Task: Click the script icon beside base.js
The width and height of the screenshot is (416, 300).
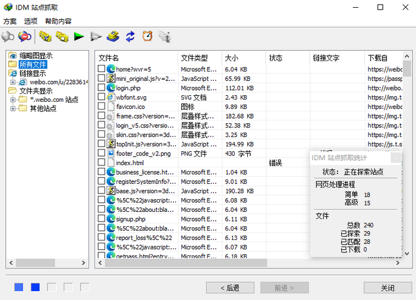Action: coord(111,190)
